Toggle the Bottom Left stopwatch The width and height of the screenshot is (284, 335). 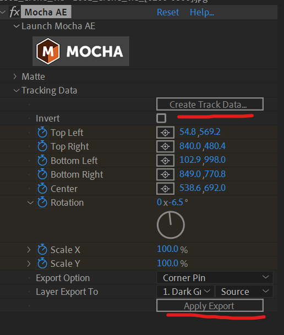(x=42, y=161)
